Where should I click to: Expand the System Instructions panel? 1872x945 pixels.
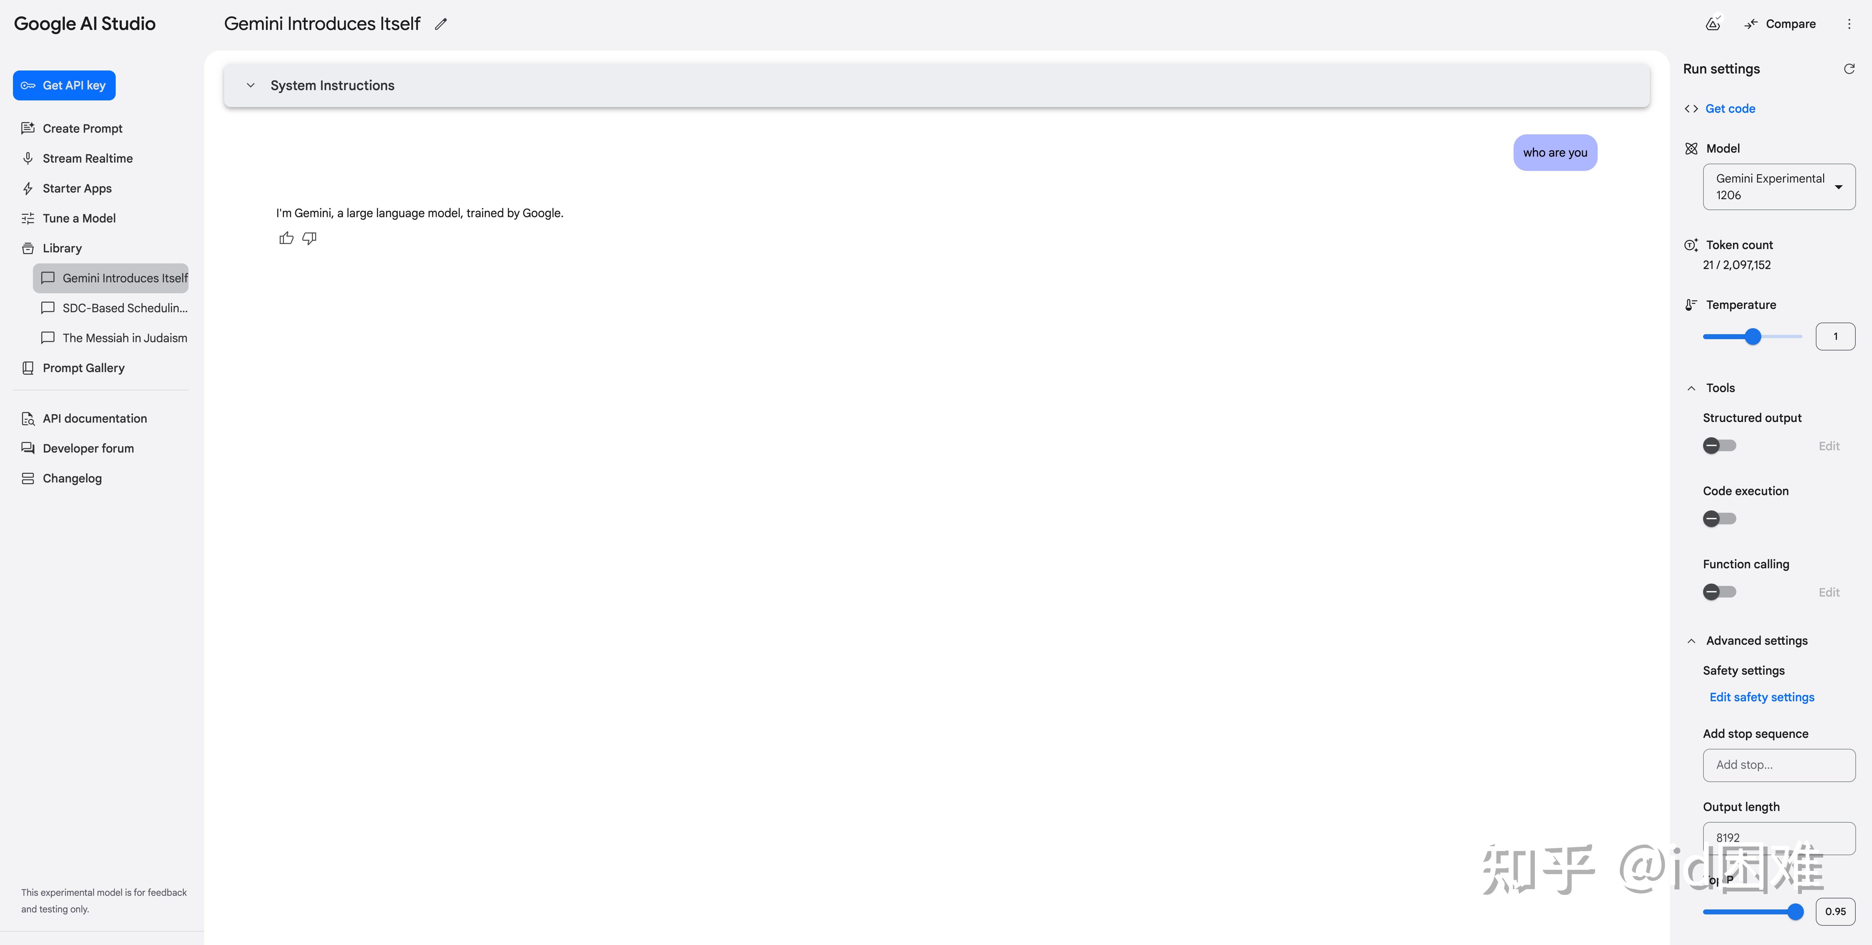(x=251, y=86)
